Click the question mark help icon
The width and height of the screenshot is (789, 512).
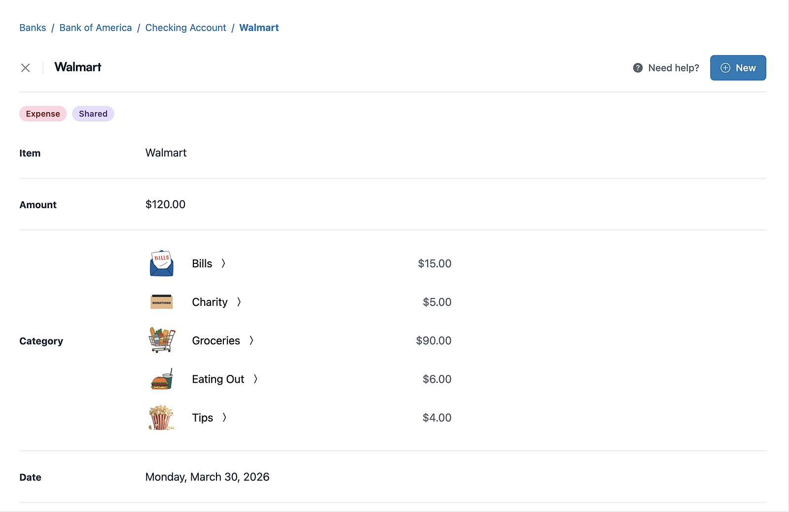pos(638,68)
